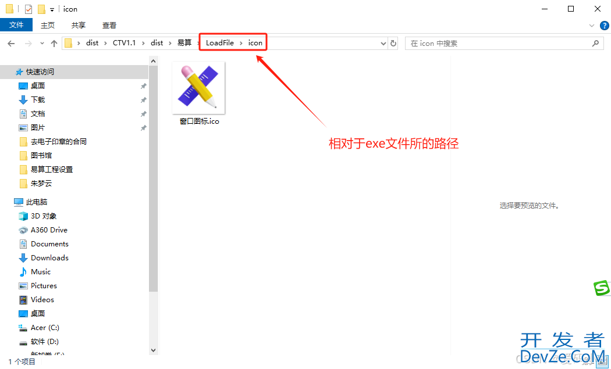Open 文档 in quick access
The image size is (611, 369).
38,114
